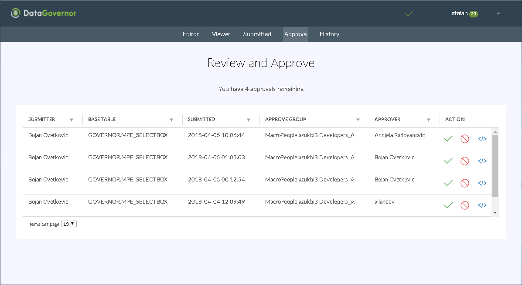Viewport: 522px width, 285px height.
Task: Reject the 2018-04-05 10:06:44 submission
Action: coord(465,139)
